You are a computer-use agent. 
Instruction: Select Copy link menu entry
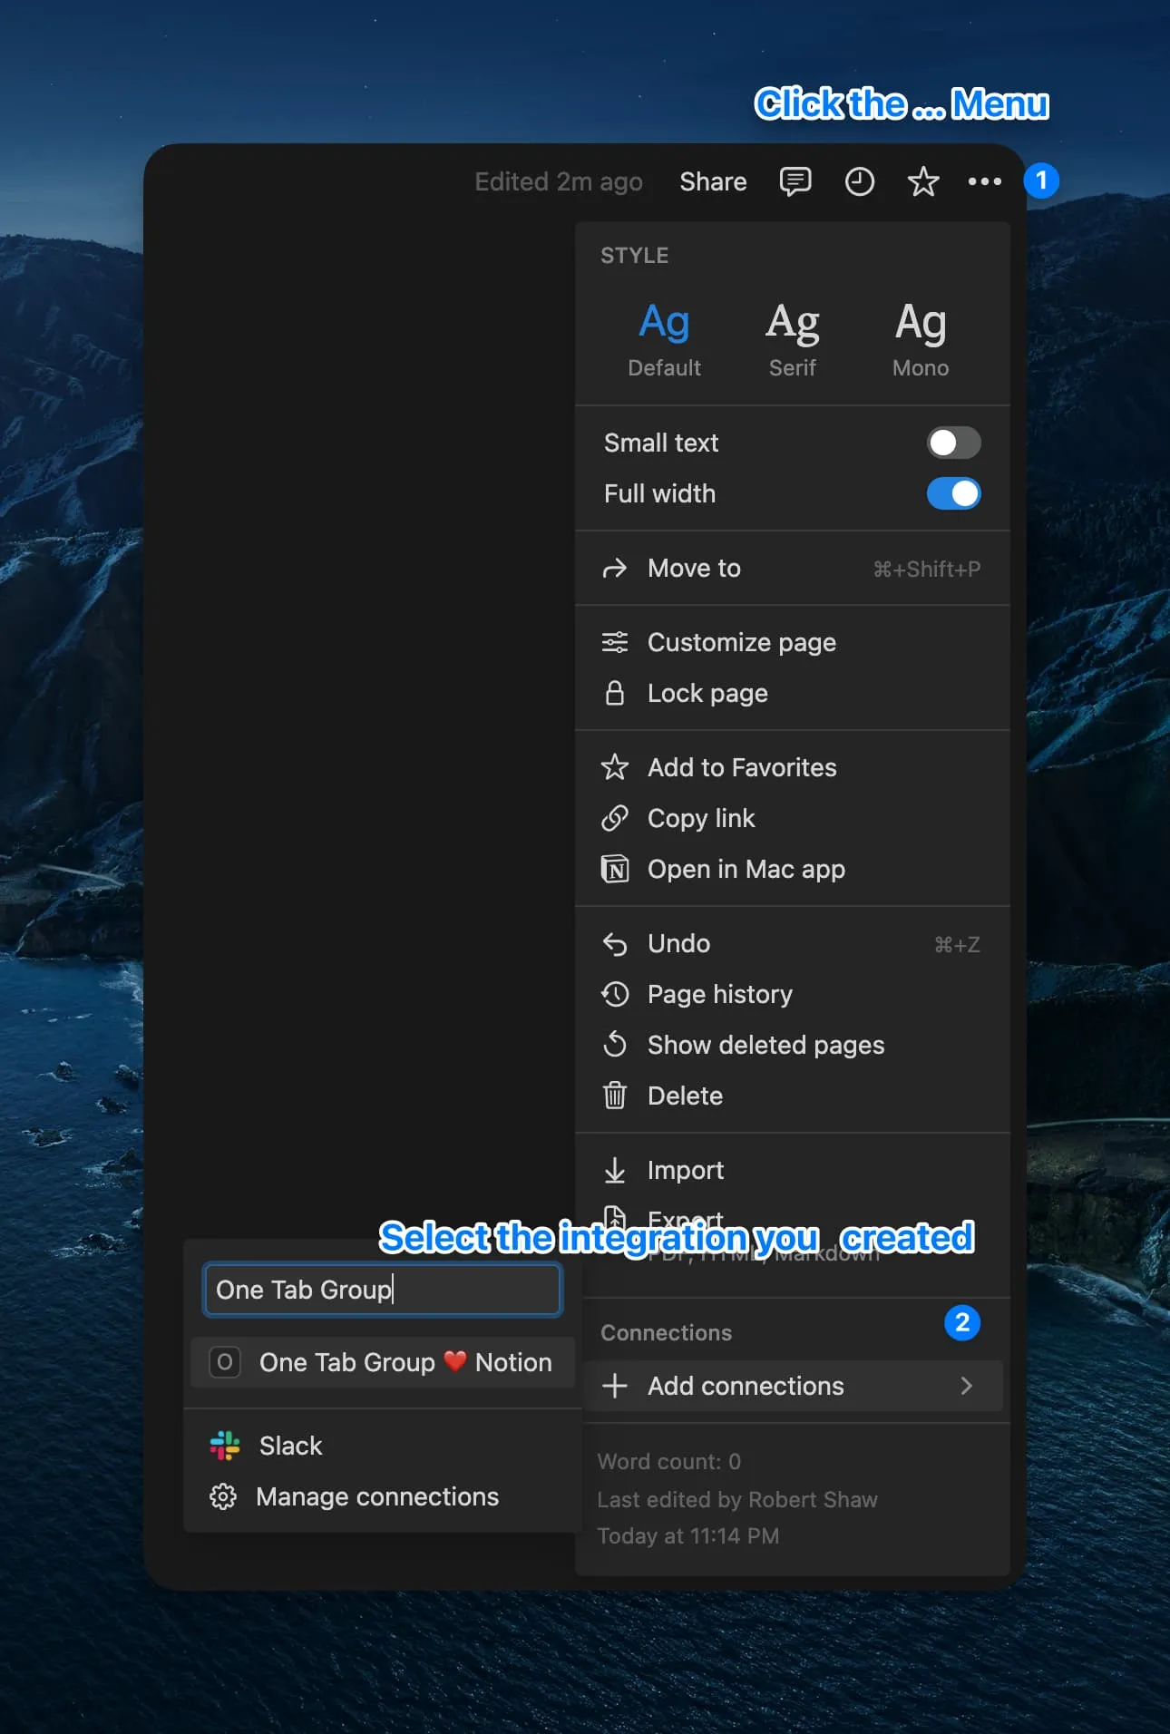[x=700, y=818]
